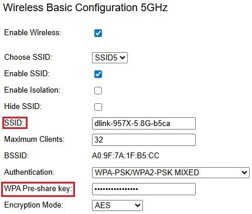The width and height of the screenshot is (252, 214).
Task: Click the BSSID address A0:9F:7A:1F:B5:CC
Action: point(125,156)
